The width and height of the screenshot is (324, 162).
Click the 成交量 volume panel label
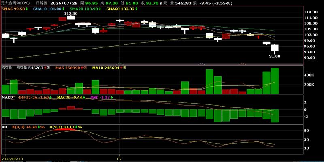coord(6,68)
